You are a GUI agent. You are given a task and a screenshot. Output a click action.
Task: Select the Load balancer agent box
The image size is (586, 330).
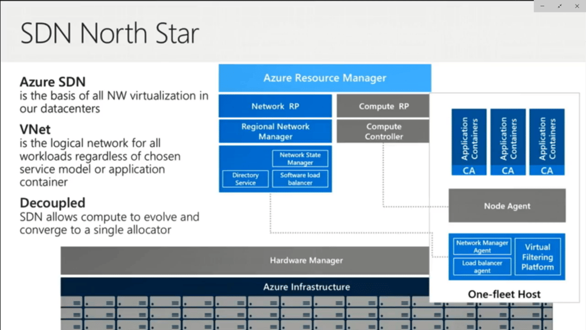pos(482,267)
